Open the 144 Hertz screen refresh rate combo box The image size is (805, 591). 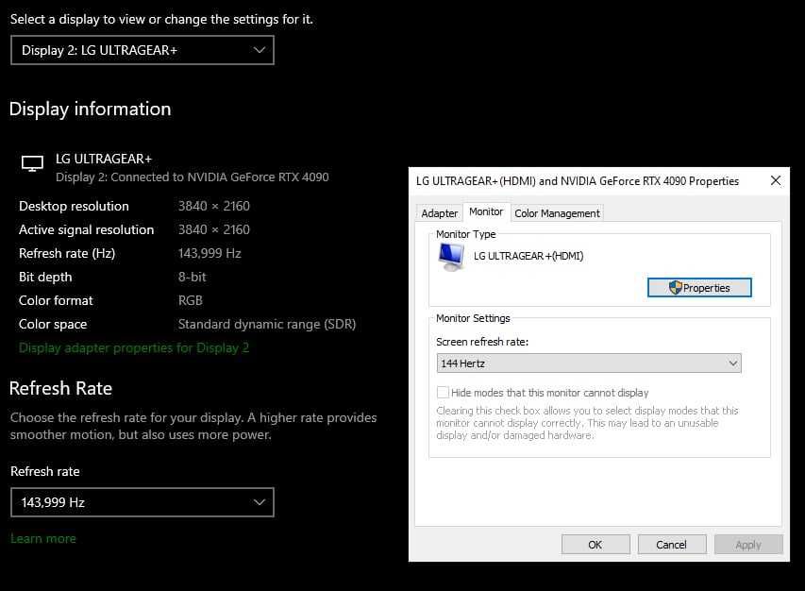589,363
